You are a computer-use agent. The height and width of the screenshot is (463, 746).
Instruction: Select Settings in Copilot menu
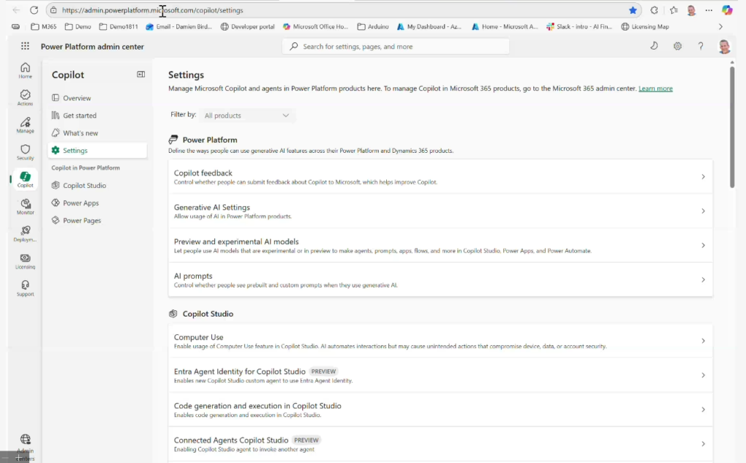tap(97, 150)
